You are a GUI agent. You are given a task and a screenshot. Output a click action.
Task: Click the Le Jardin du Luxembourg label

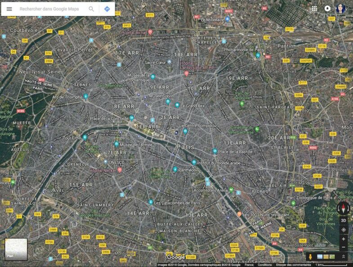click(x=159, y=174)
